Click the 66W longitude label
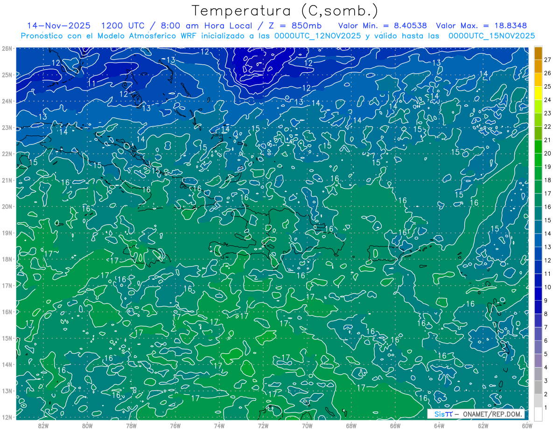Screen dimensions: 560x432 click(x=395, y=425)
